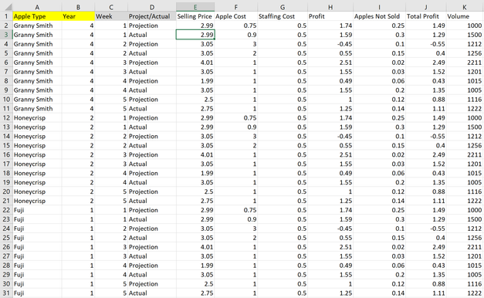This screenshot has width=484, height=298.
Task: Select row 12 via its row number
Action: pyautogui.click(x=6, y=118)
